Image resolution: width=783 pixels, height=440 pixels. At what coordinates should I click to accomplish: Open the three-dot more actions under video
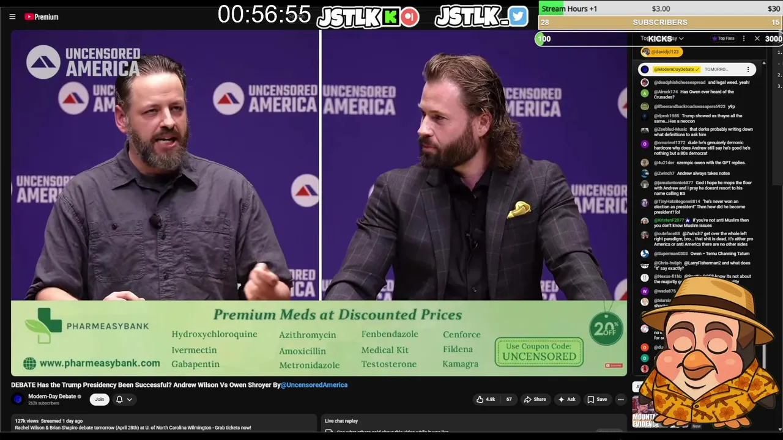[x=620, y=399]
